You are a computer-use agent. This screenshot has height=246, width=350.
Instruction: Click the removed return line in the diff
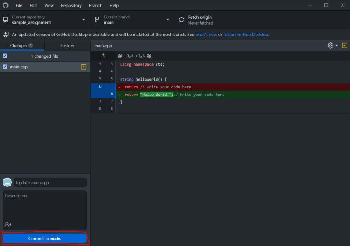[233, 87]
